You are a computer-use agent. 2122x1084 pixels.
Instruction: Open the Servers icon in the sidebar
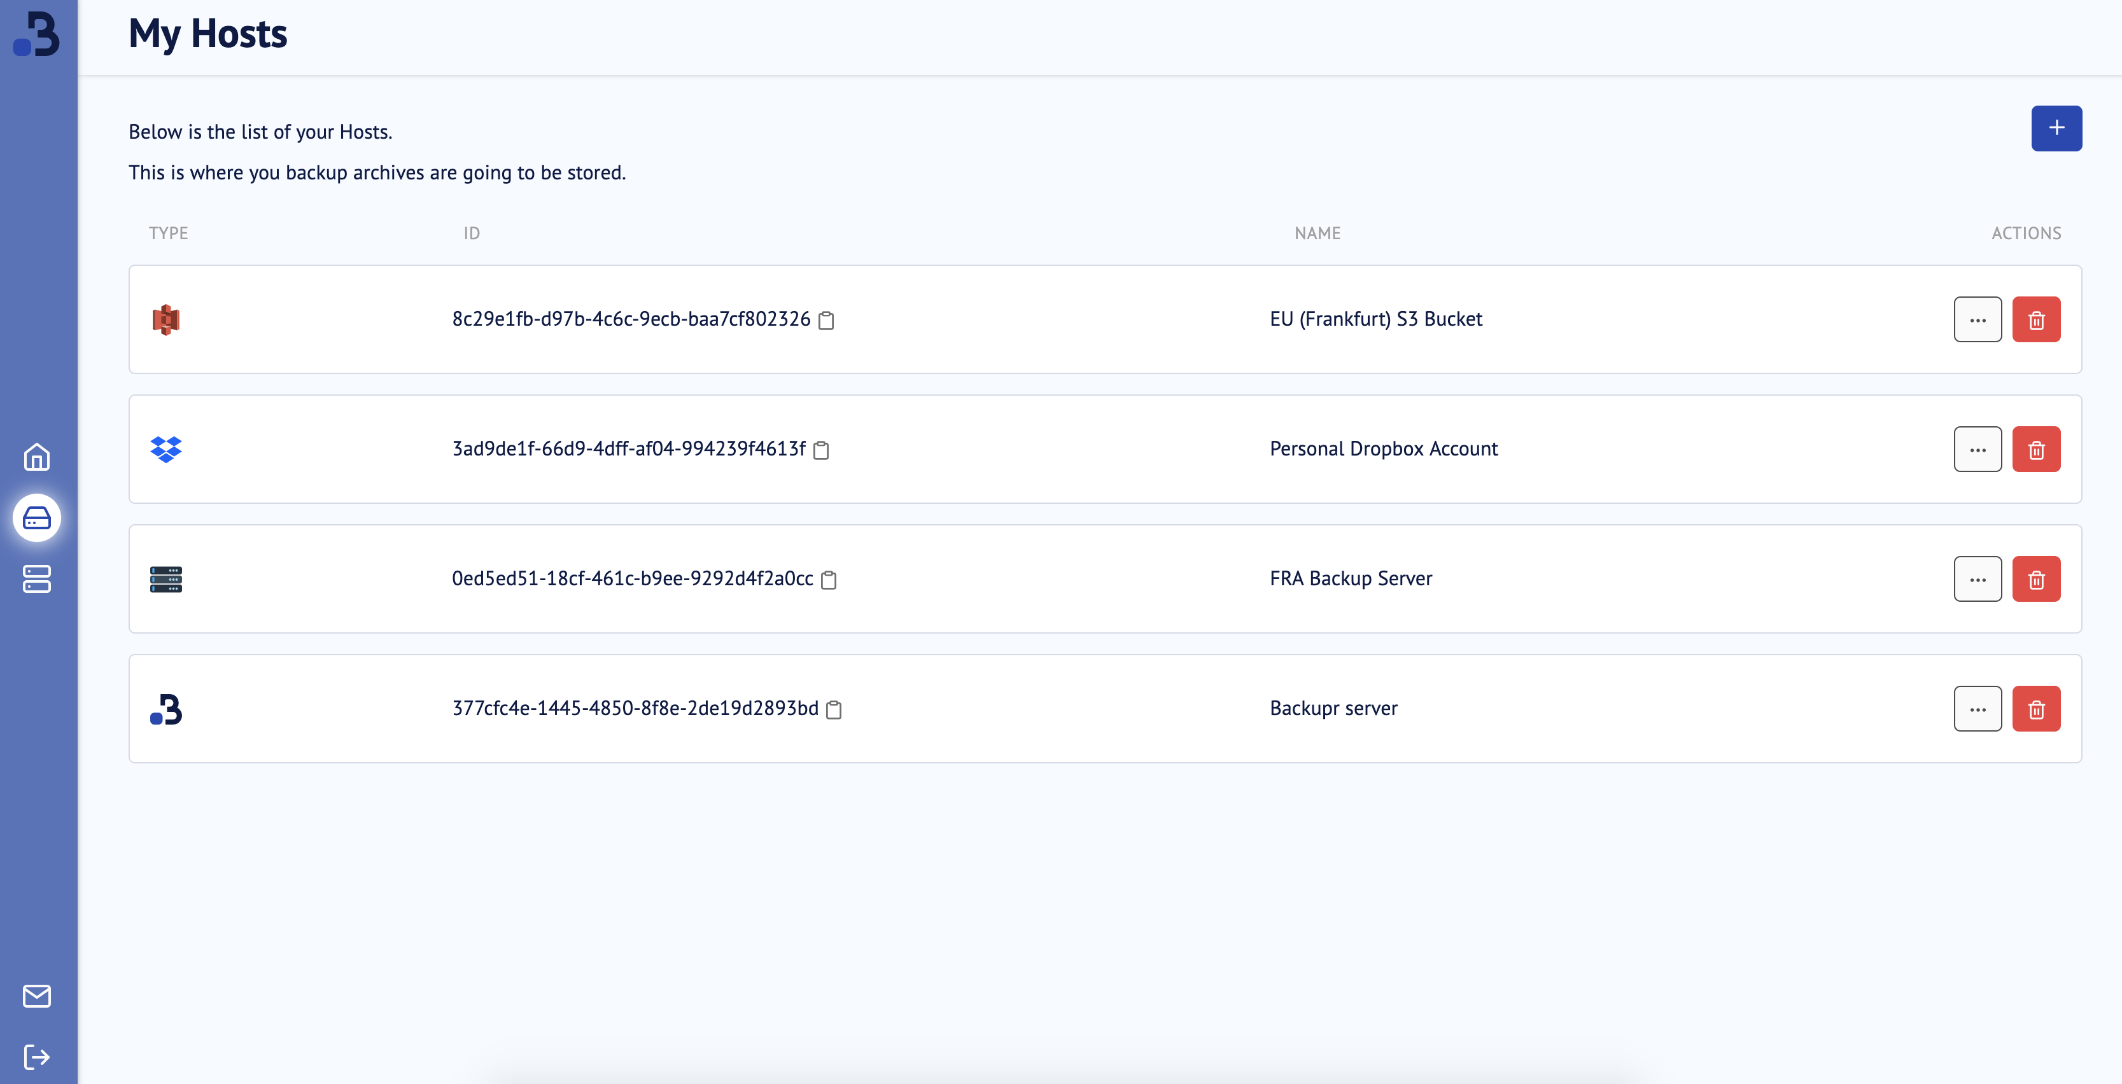37,579
